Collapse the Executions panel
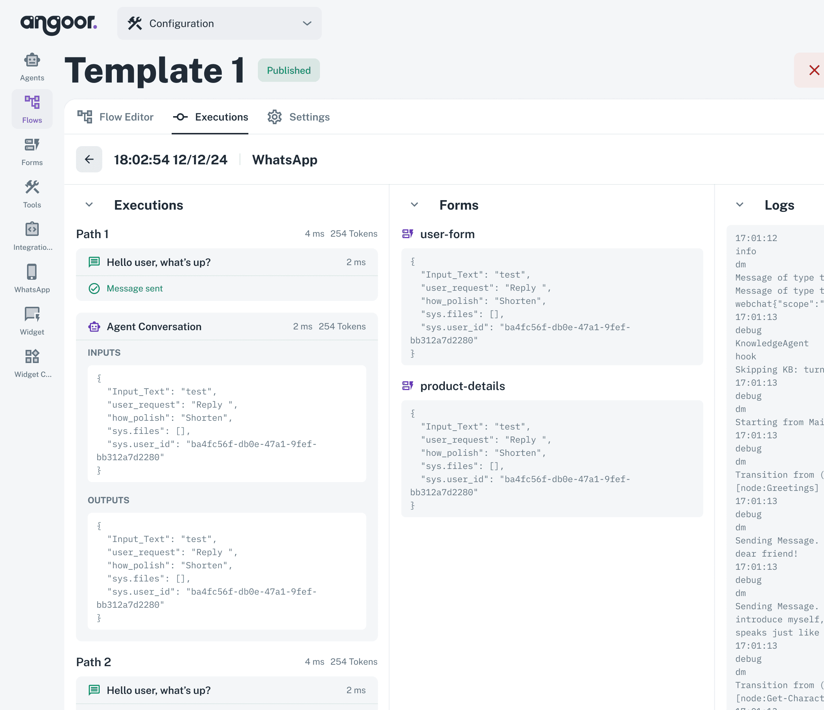 89,205
